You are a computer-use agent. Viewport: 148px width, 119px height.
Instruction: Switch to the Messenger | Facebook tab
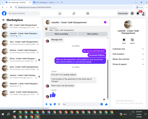[17, 2]
